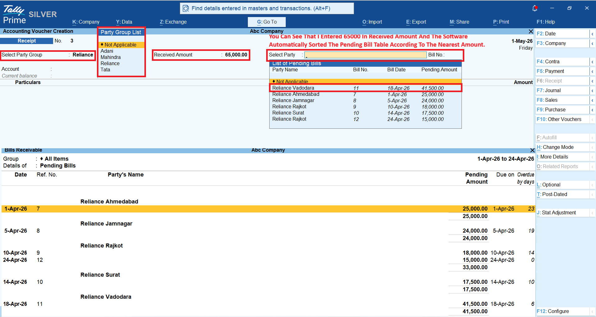596x317 pixels.
Task: Mark voucher as T: Post-Dated
Action: pyautogui.click(x=562, y=194)
